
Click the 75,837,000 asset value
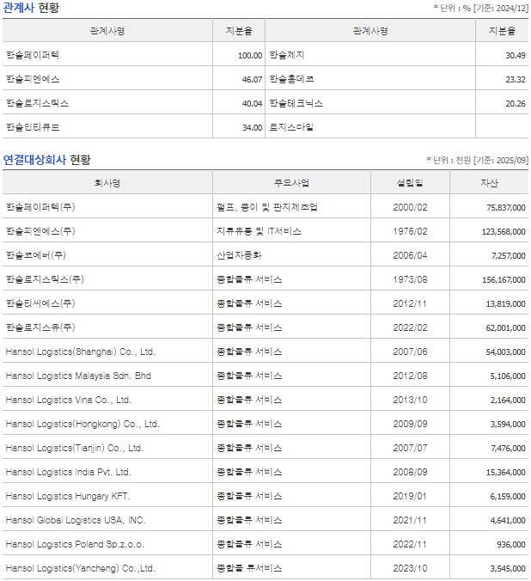point(506,207)
